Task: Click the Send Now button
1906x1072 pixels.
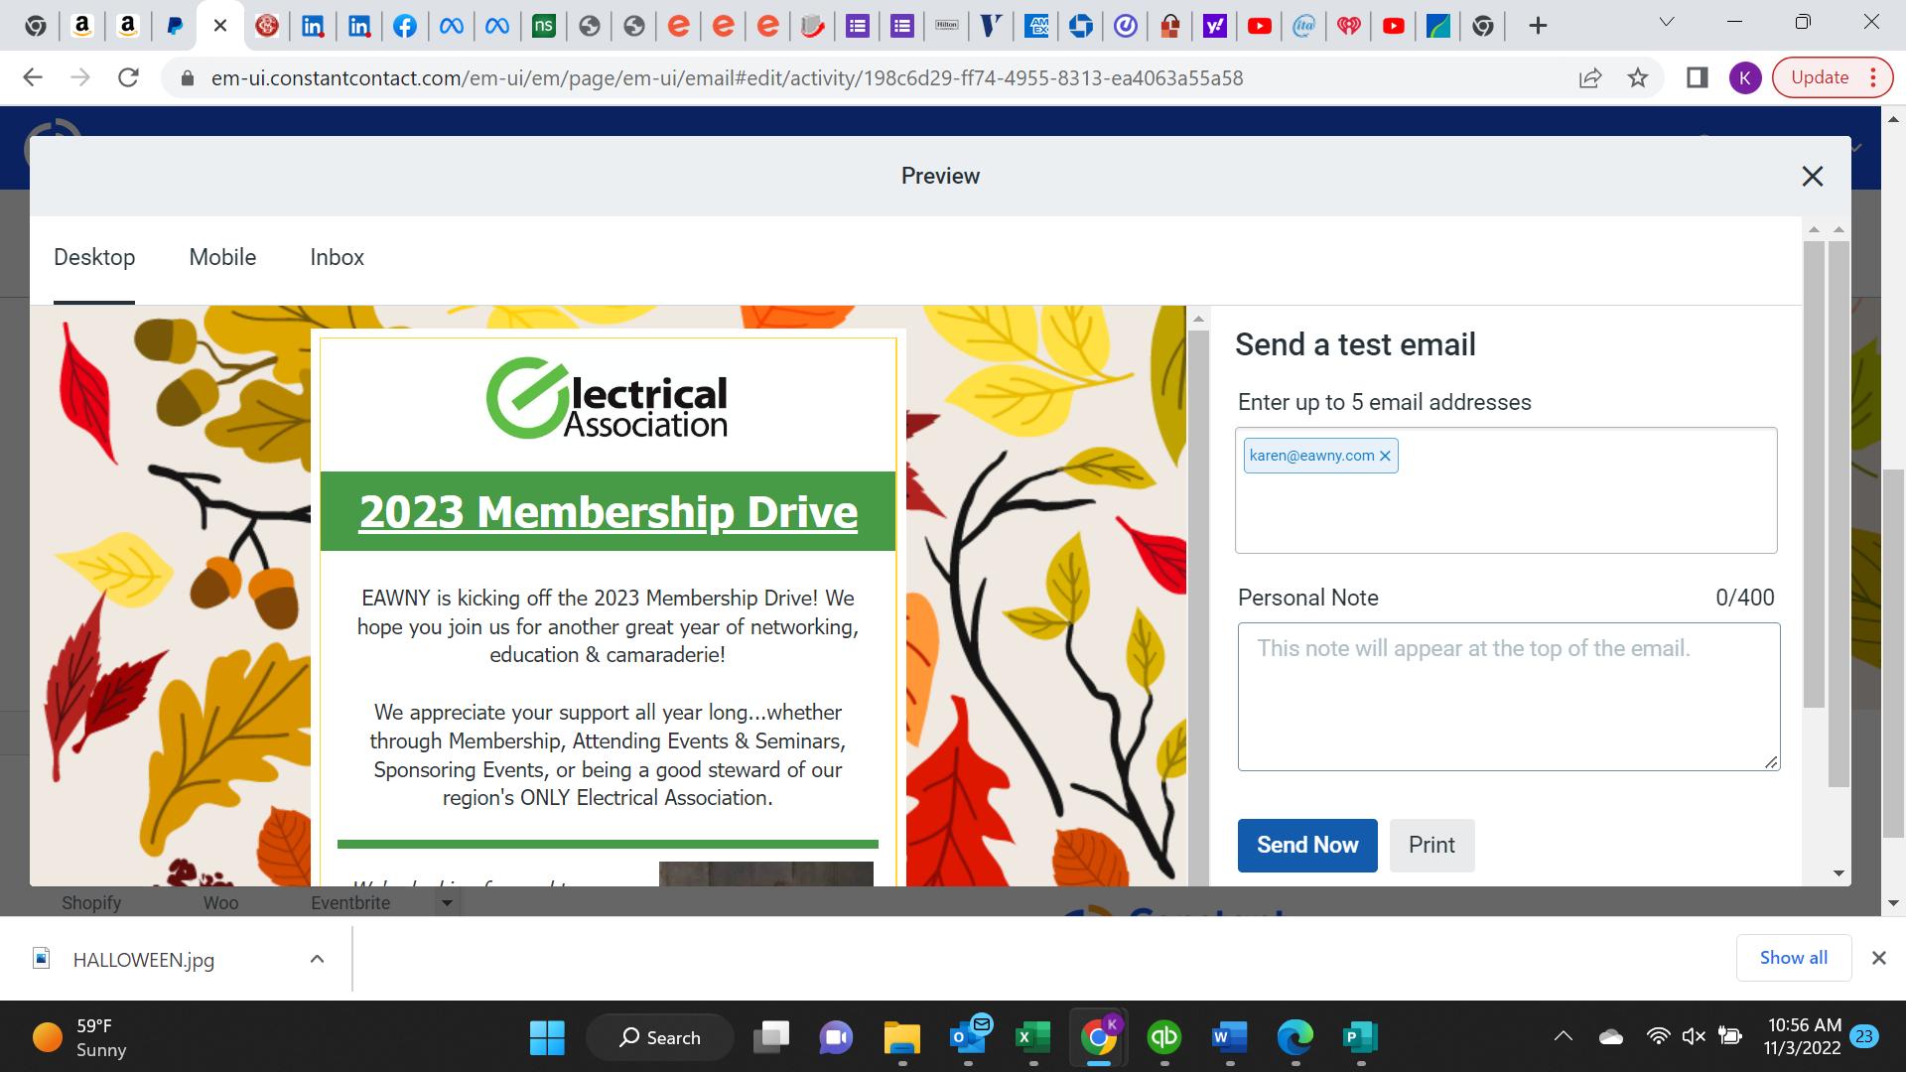Action: (x=1306, y=845)
